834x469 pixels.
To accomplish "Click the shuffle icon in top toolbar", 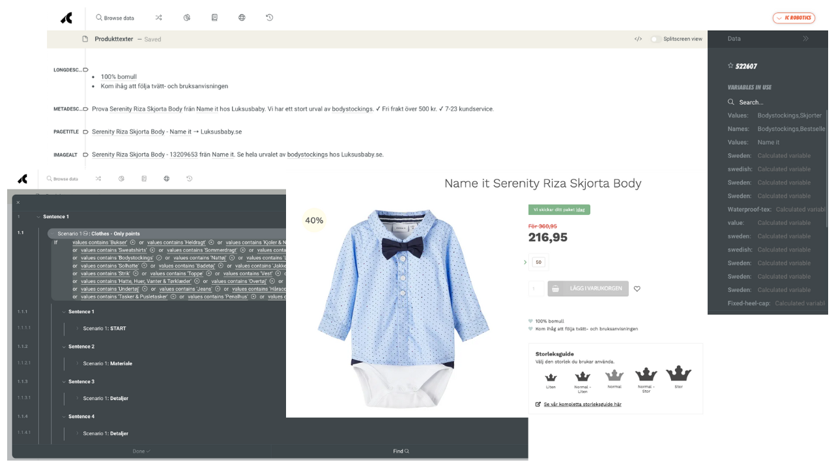I will pos(158,18).
